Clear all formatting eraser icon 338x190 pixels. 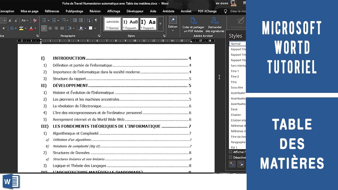(x=35, y=20)
